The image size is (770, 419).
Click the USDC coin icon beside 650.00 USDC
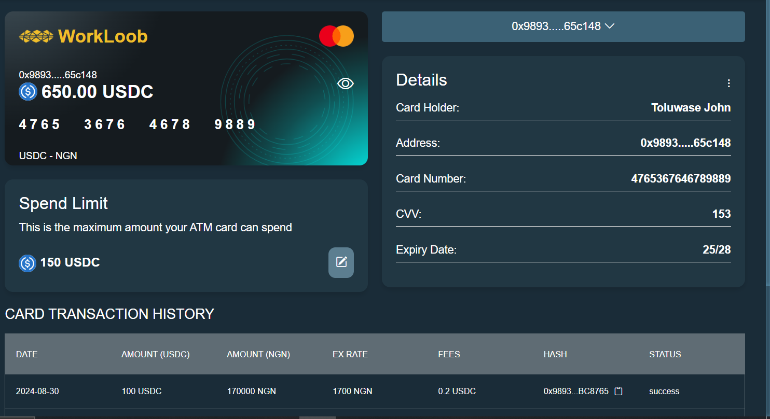[28, 92]
